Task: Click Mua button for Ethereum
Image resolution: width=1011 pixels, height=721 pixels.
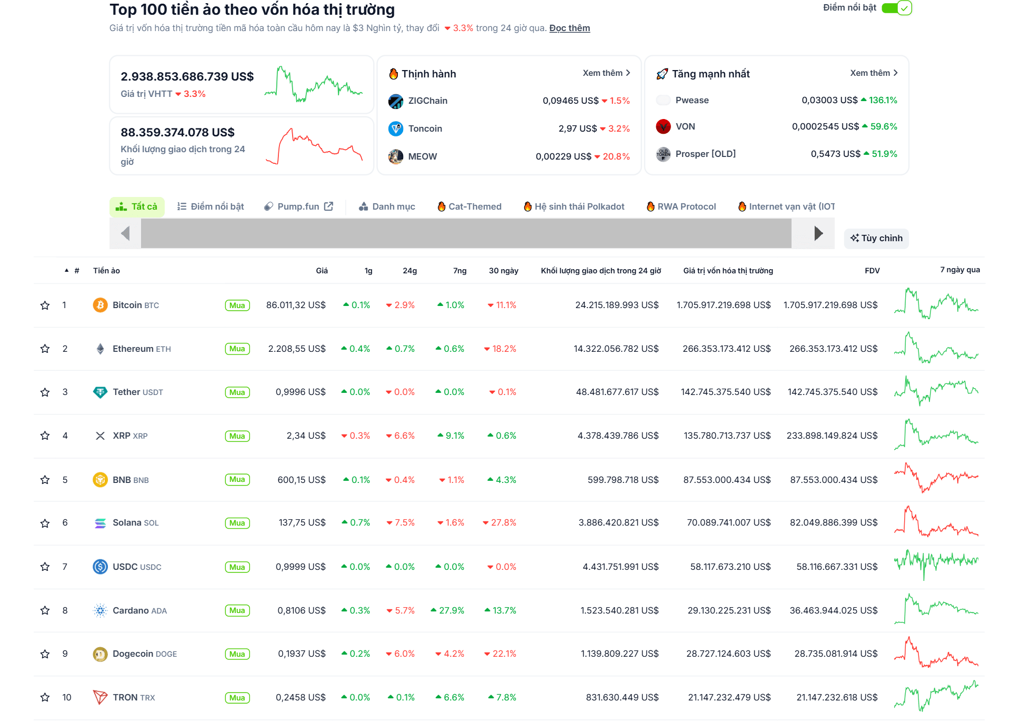Action: (x=237, y=349)
